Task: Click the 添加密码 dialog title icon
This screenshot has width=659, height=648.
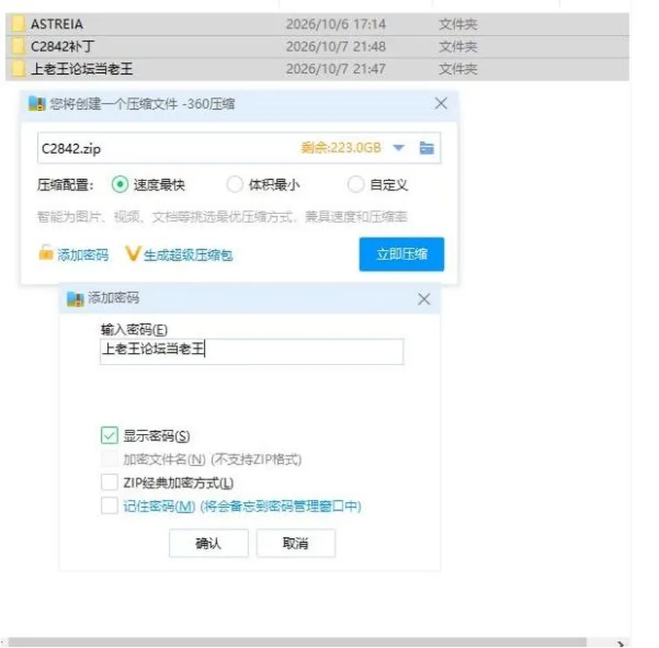Action: pos(76,299)
